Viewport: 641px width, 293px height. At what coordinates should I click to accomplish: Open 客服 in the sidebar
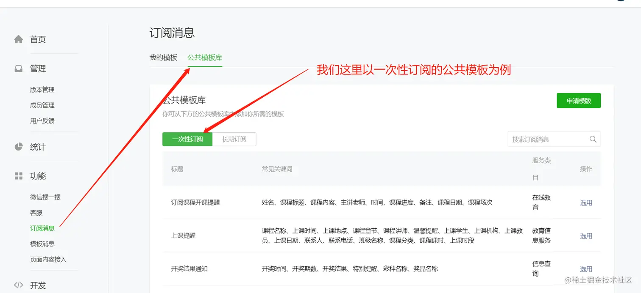coord(36,213)
